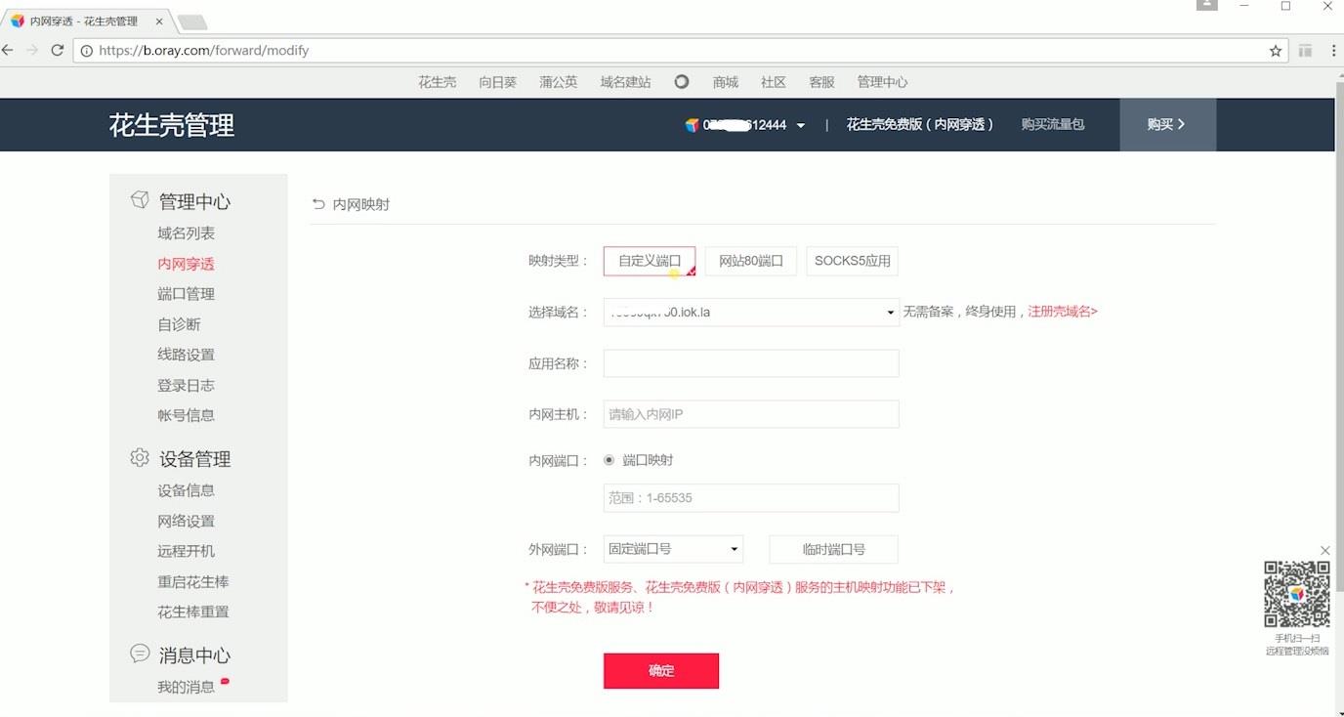Screen dimensions: 1344x717
Task: Click the 花生壳管理 header title
Action: tap(172, 125)
